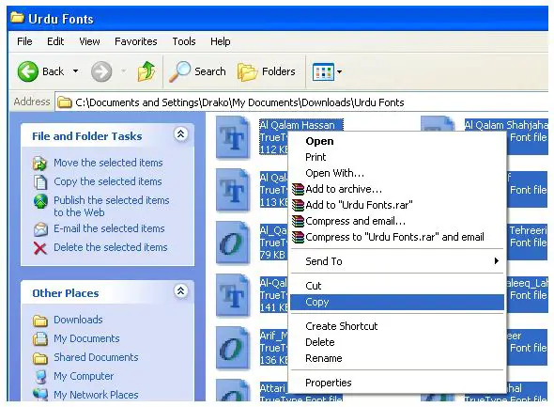Click the Downloads folder icon
The width and height of the screenshot is (554, 407).
click(x=40, y=321)
